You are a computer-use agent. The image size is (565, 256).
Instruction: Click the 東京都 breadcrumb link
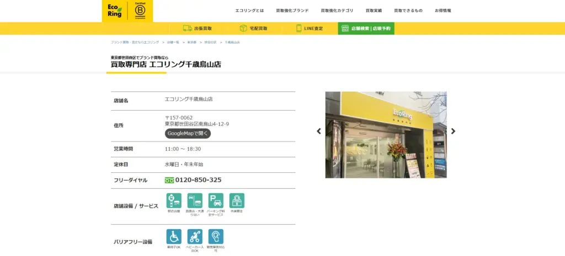tap(191, 42)
